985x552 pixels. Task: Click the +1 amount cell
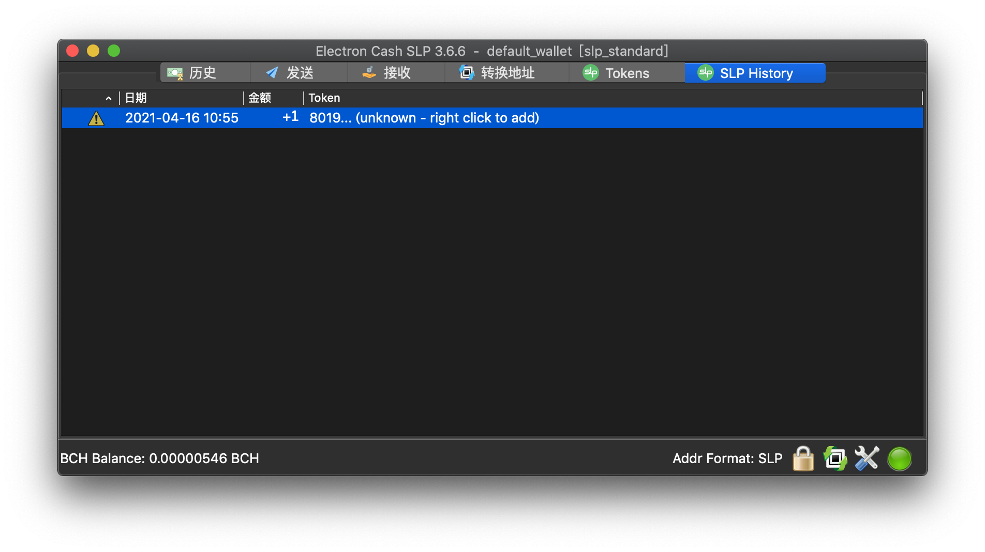[x=290, y=117]
